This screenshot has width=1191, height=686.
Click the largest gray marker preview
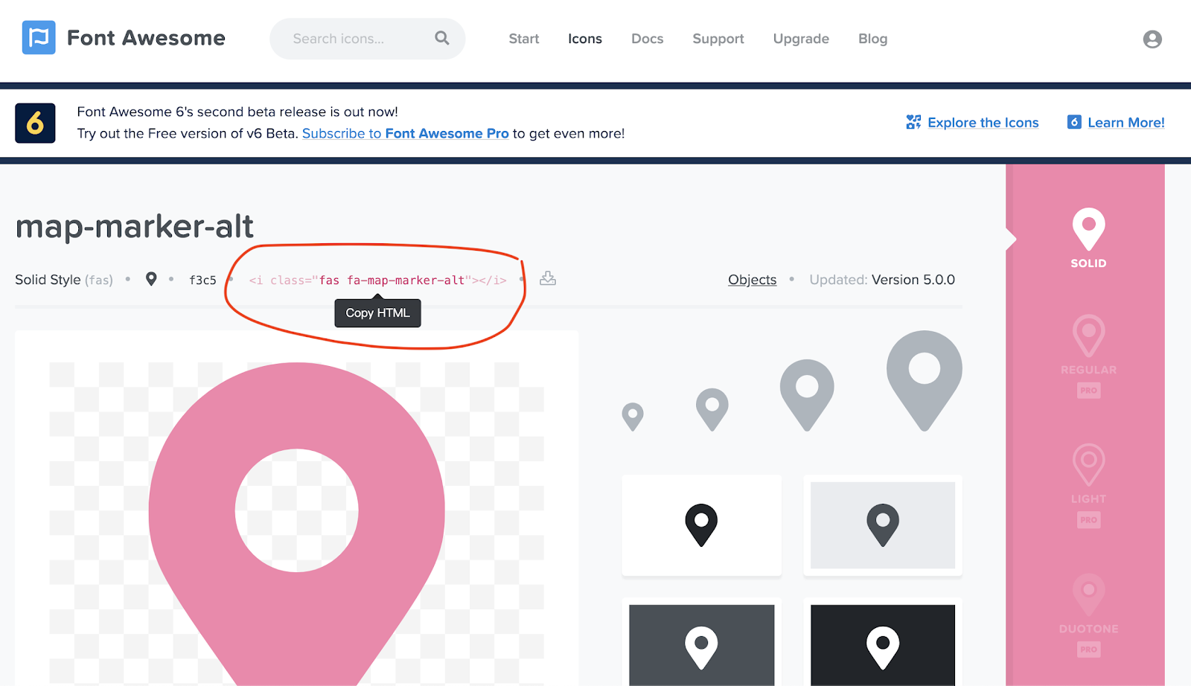(x=925, y=381)
